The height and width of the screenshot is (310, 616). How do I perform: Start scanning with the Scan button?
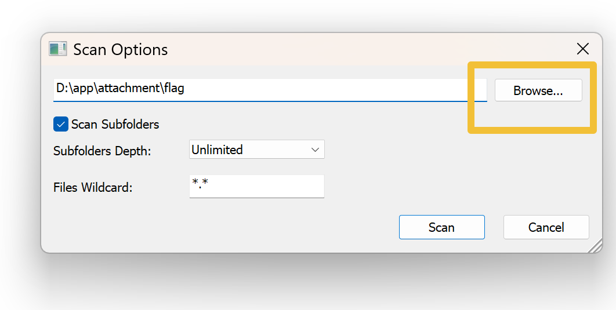[441, 227]
